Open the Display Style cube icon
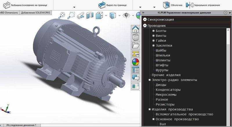The height and width of the screenshot is (127, 232). (113, 15)
